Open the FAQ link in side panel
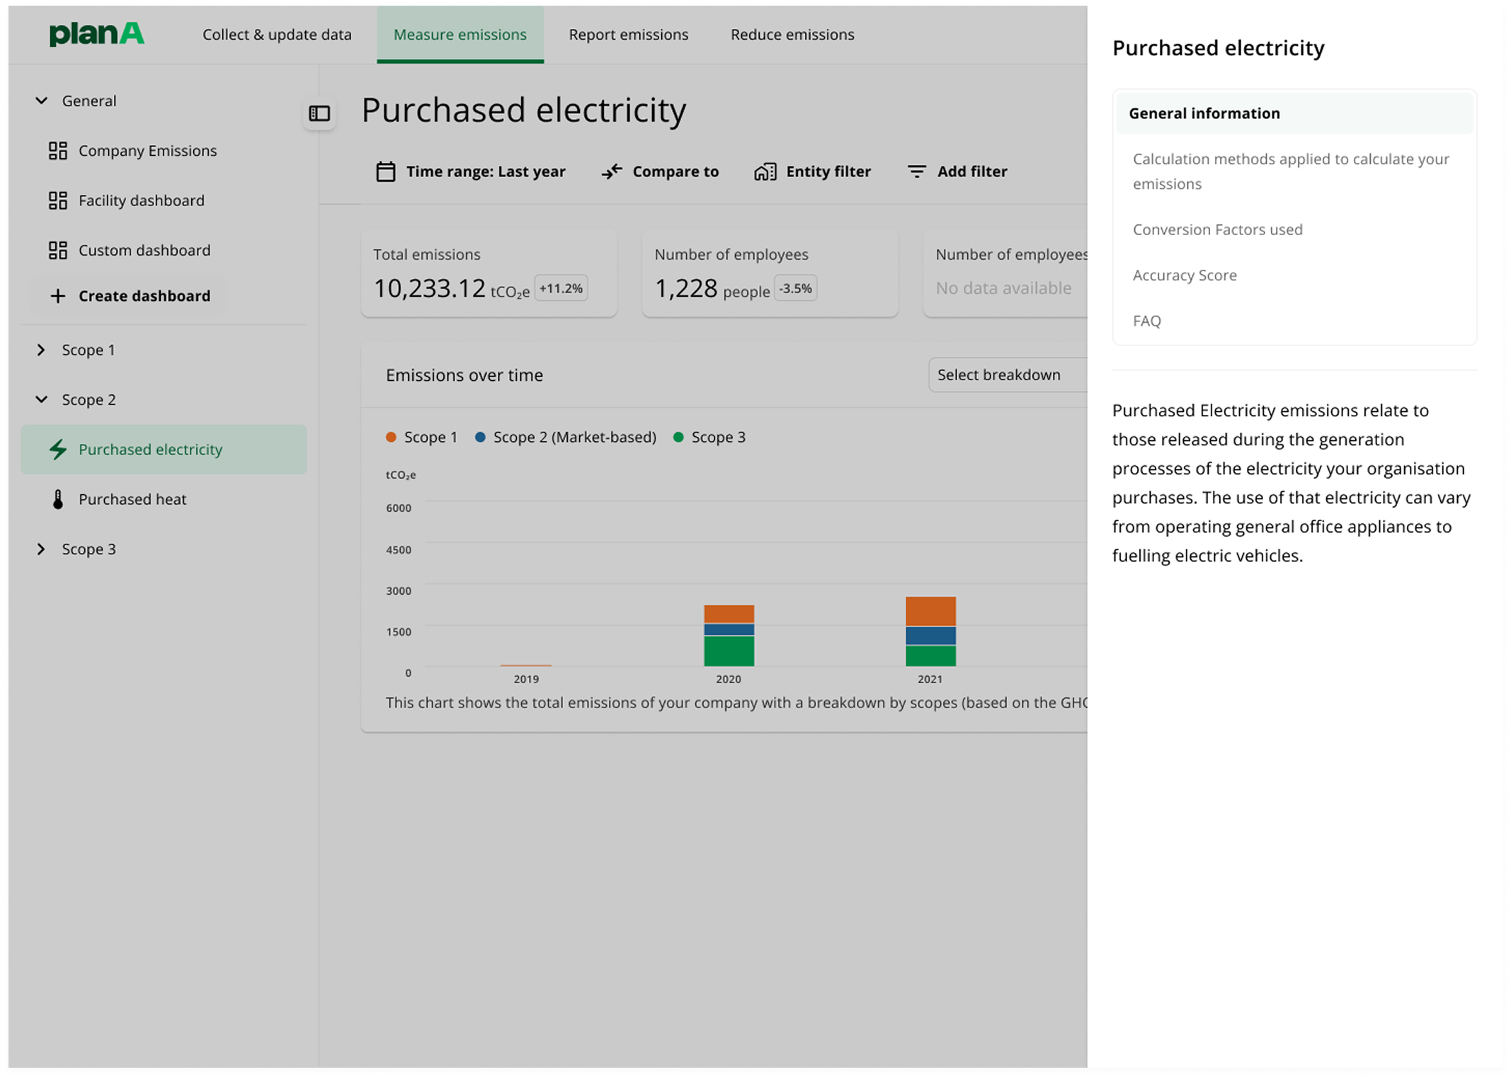Viewport: 1511px width, 1079px height. pyautogui.click(x=1146, y=320)
